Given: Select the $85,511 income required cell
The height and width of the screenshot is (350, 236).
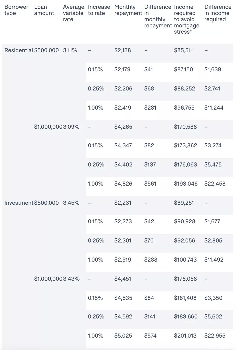Looking at the screenshot, I should click(x=184, y=50).
